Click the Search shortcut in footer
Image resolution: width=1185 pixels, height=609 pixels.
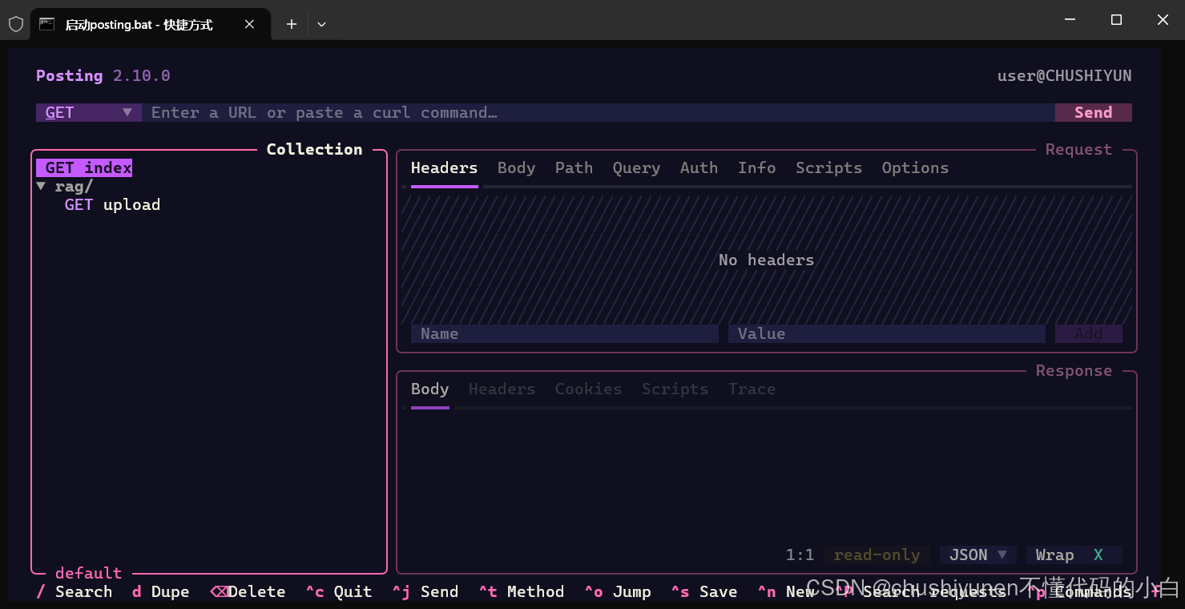[x=75, y=591]
